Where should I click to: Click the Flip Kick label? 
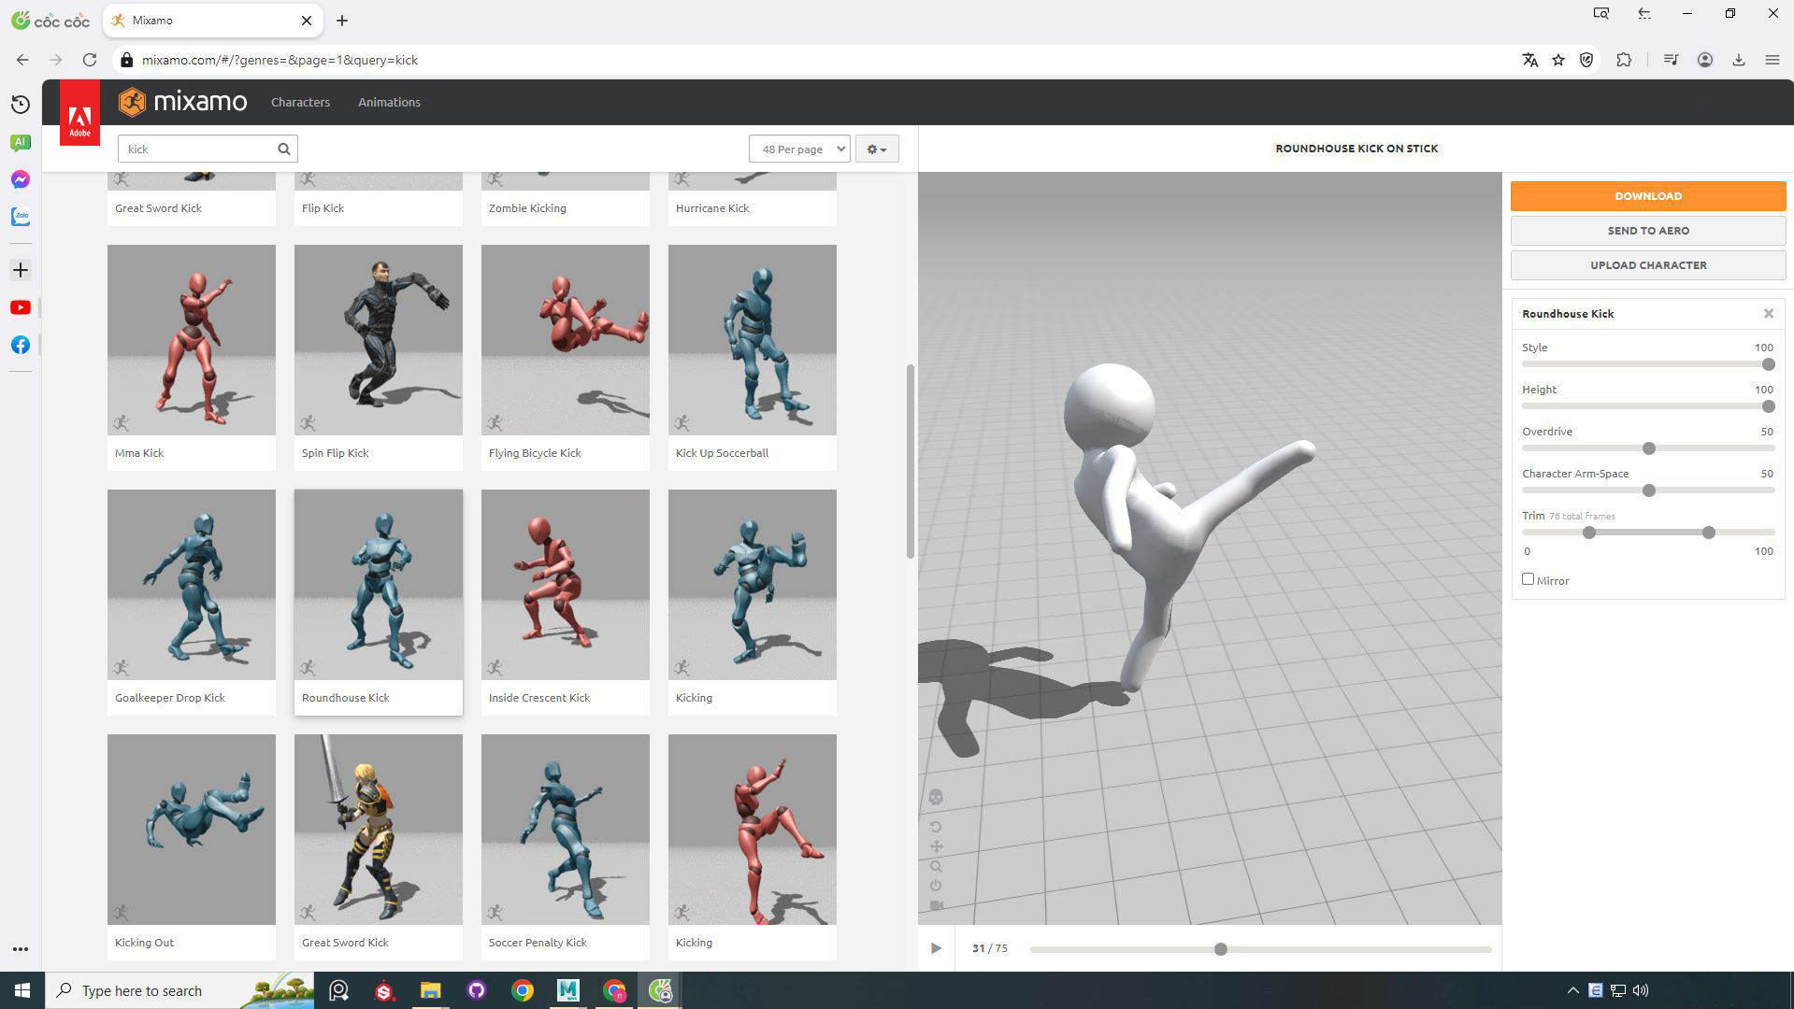[323, 208]
